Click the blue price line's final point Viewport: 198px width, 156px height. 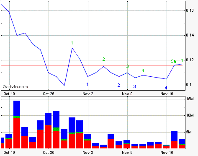pyautogui.click(x=183, y=64)
